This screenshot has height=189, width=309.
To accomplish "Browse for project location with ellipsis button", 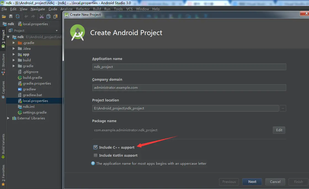I will tap(283, 108).
